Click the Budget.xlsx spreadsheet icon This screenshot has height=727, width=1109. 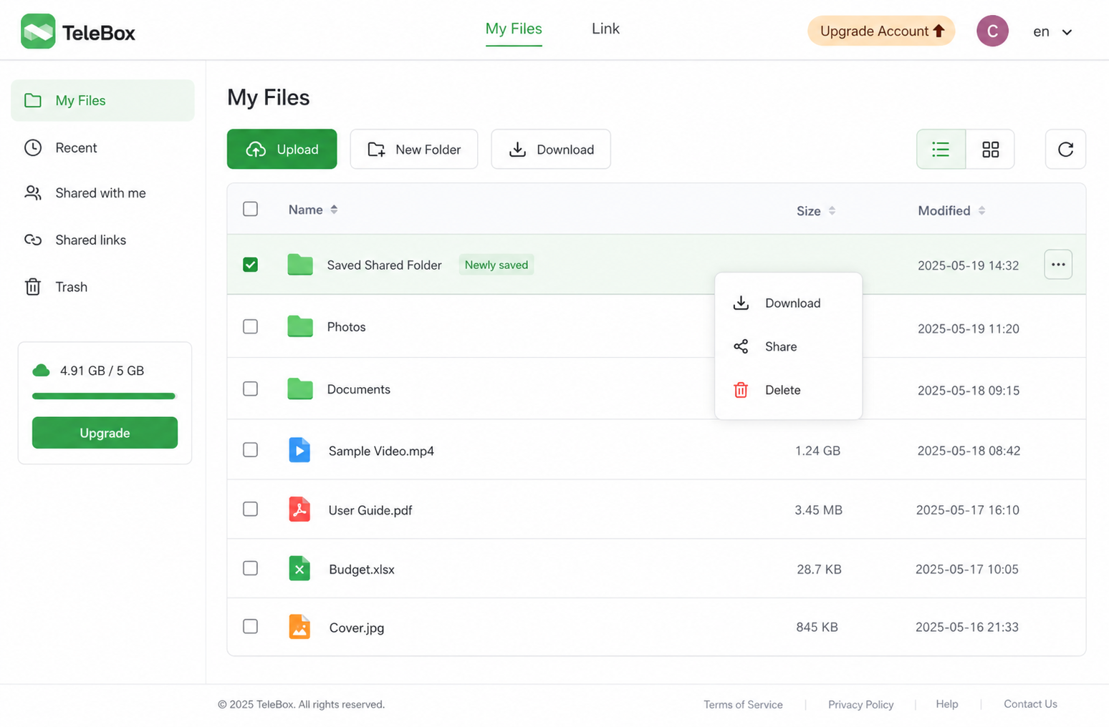[299, 569]
